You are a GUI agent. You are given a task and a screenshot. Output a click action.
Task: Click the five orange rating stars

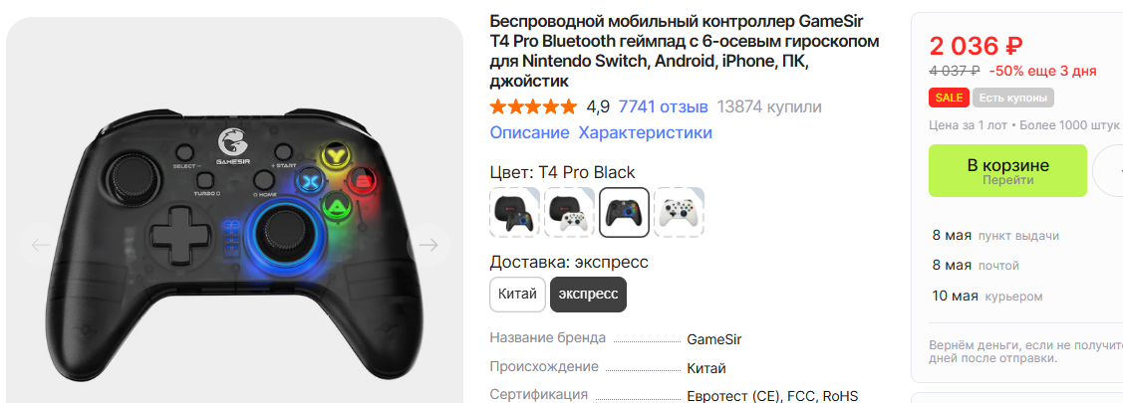(533, 107)
